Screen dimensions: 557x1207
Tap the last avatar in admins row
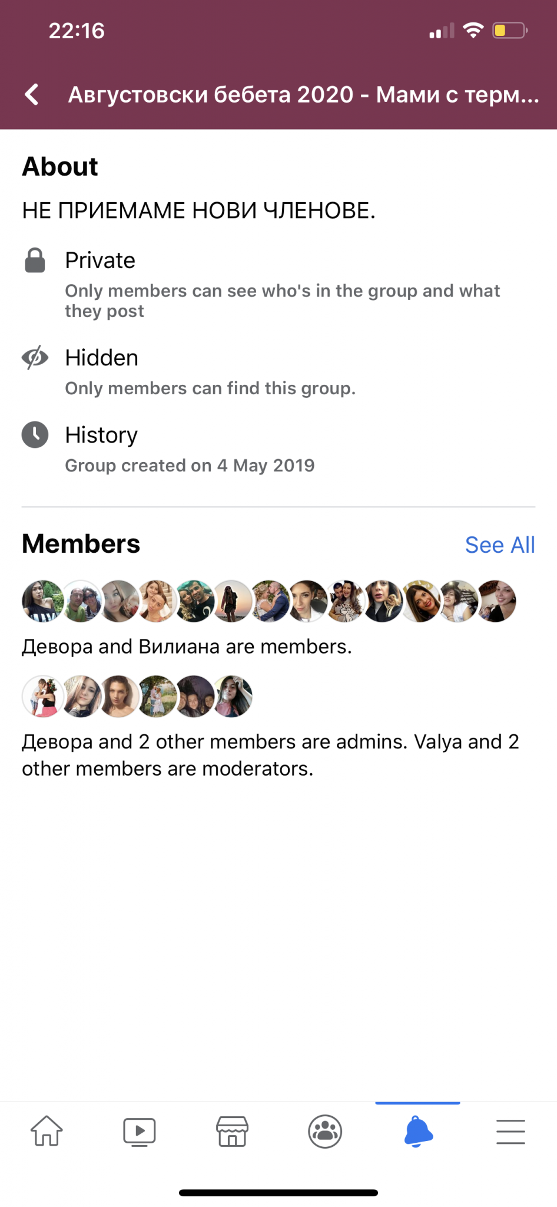tap(232, 696)
